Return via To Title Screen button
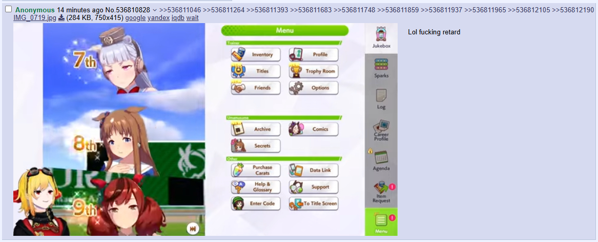The height and width of the screenshot is (242, 598). [314, 204]
